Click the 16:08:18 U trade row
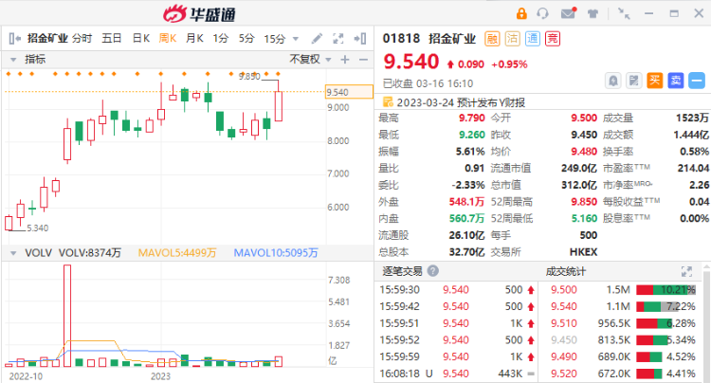 click(457, 374)
